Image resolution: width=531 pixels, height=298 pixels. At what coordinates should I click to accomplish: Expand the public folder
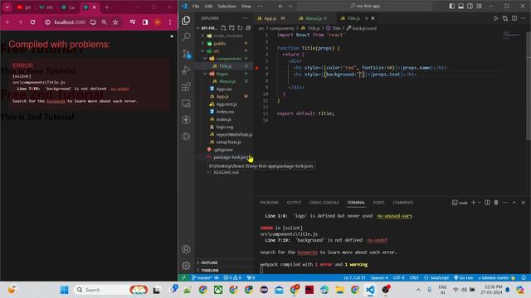coord(202,44)
